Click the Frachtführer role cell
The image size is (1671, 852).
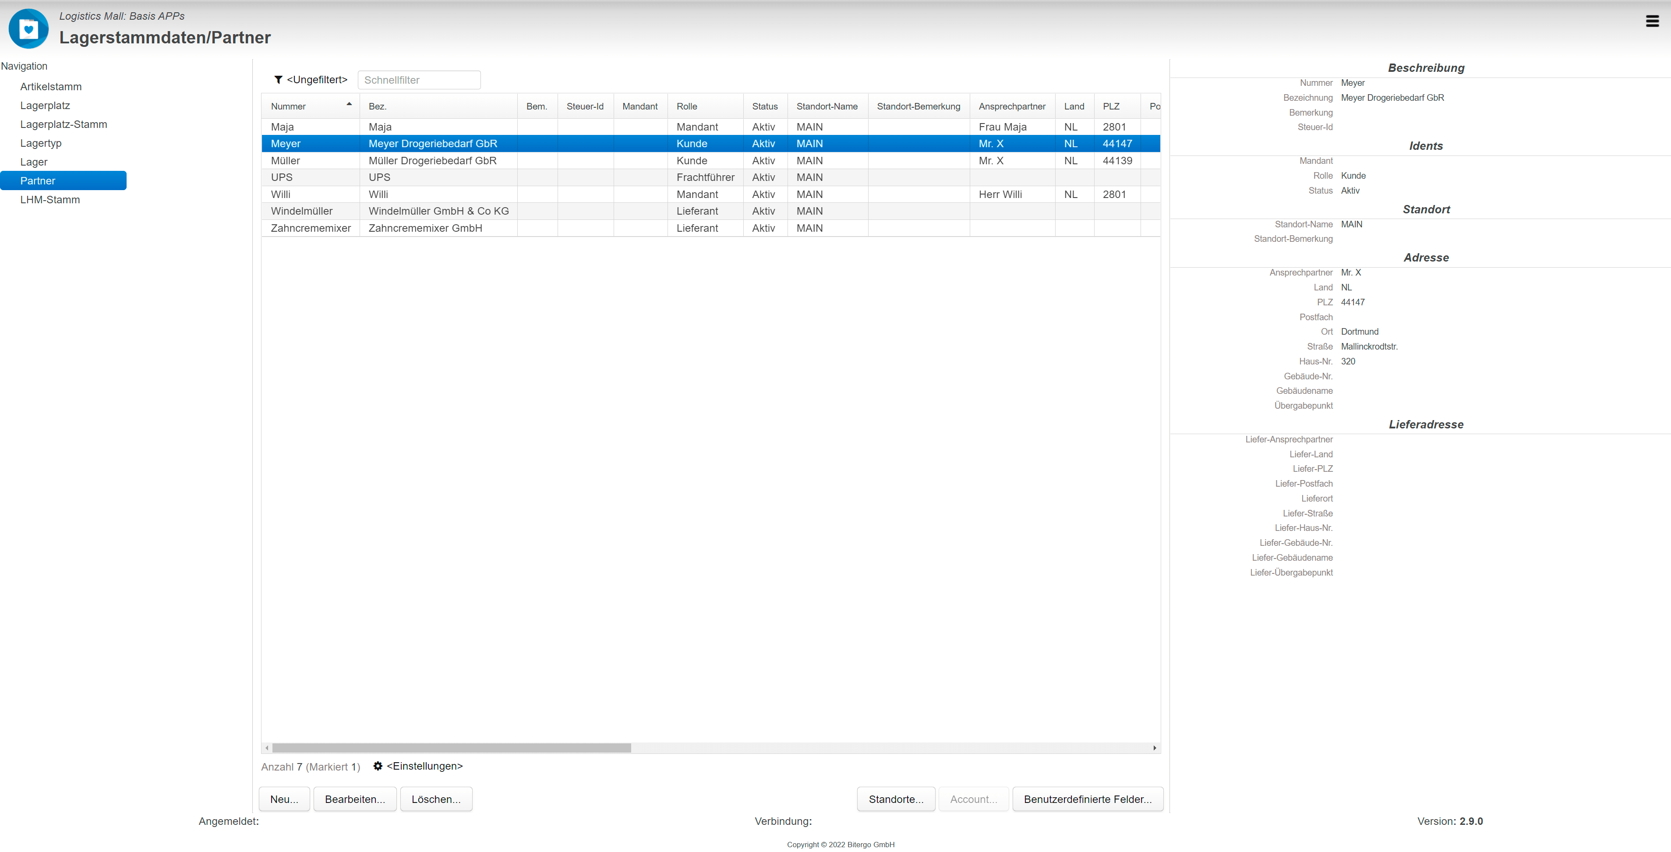click(705, 177)
